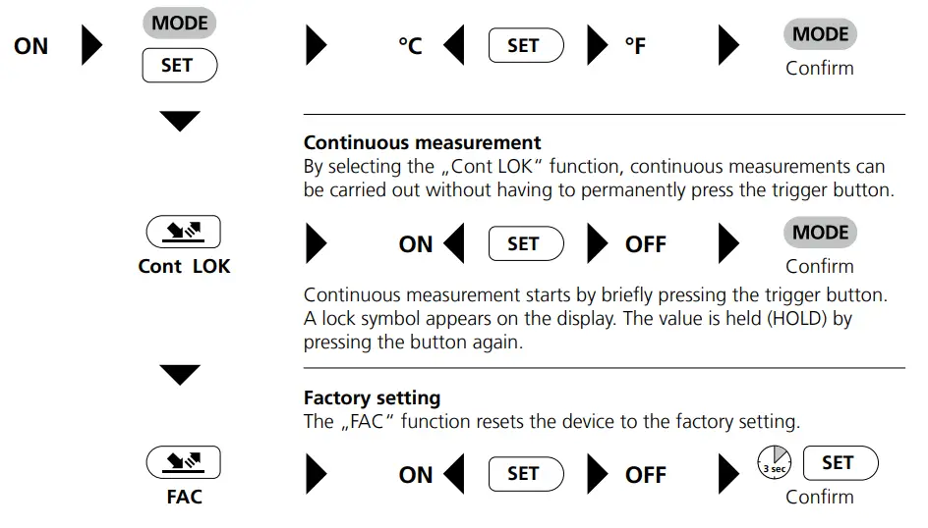Screen dimensions: 928x528
Task: Click the down arrow above Cont LOK
Action: 180,122
